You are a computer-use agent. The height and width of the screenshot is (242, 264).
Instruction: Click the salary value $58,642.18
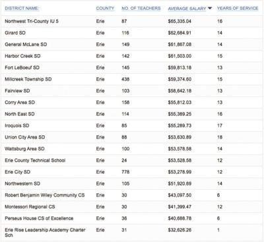180,91
